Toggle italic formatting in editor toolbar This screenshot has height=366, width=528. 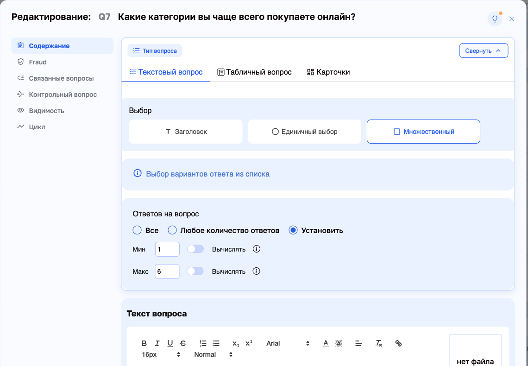click(x=157, y=343)
